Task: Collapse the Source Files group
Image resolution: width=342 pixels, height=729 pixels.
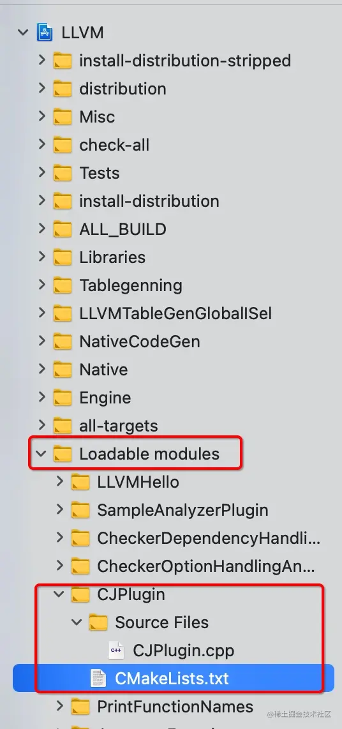Action: point(76,622)
